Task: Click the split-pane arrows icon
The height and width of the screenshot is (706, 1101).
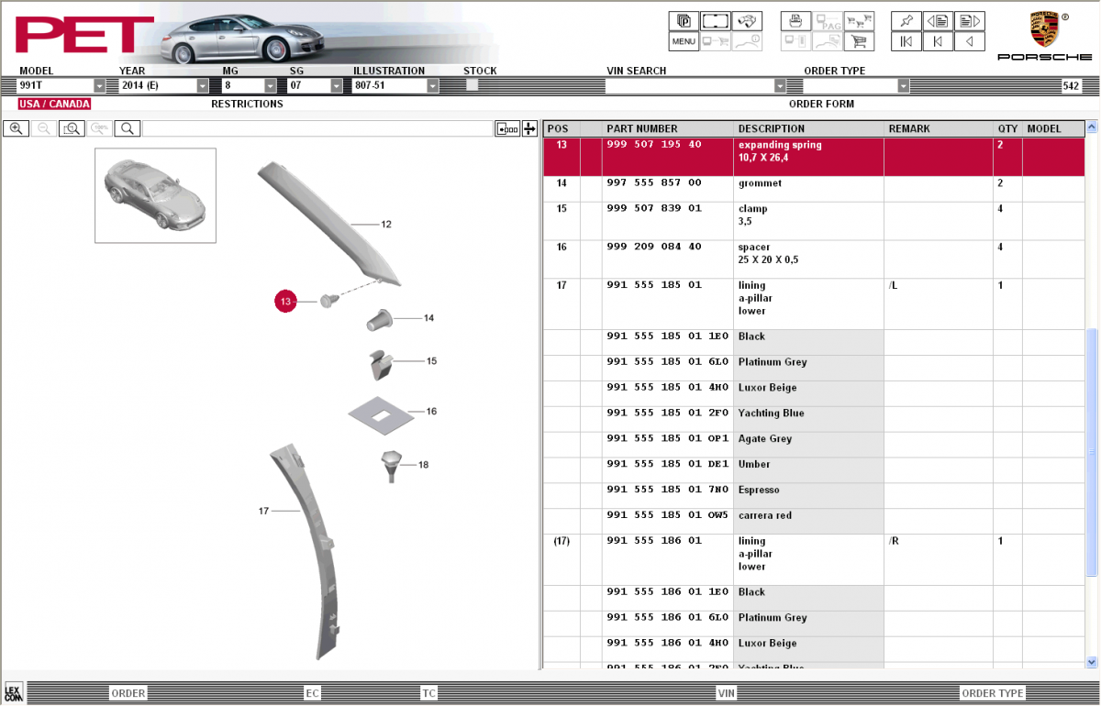Action: (529, 129)
